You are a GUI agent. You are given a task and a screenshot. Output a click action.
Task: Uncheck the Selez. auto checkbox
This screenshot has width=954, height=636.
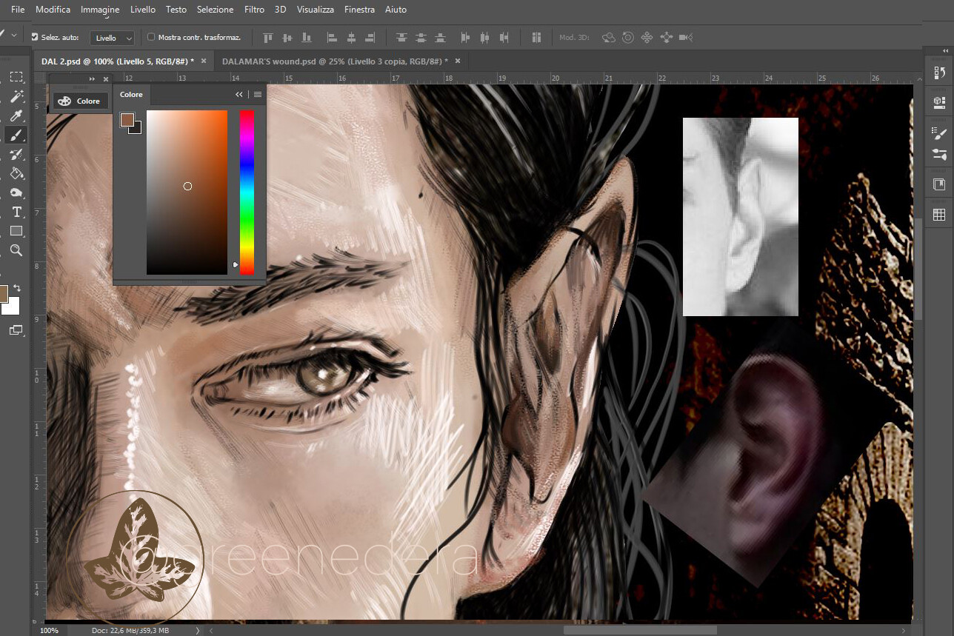click(35, 37)
